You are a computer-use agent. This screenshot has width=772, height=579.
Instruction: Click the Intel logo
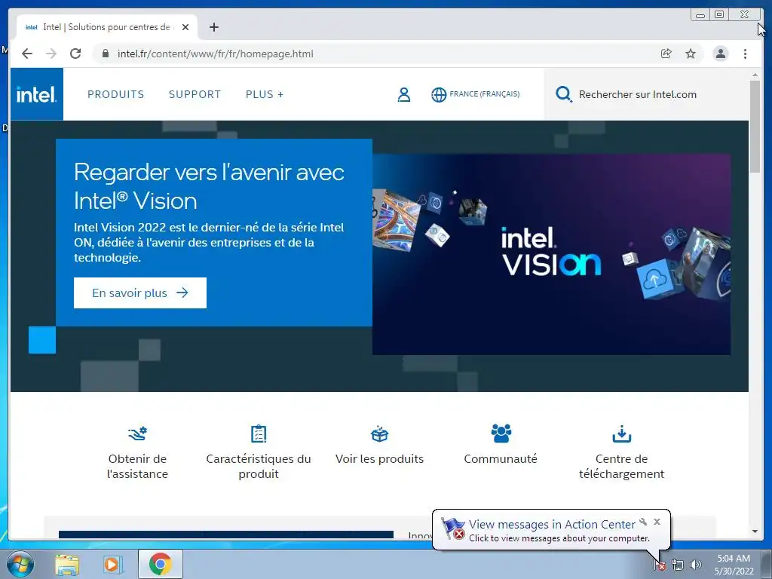coord(36,94)
